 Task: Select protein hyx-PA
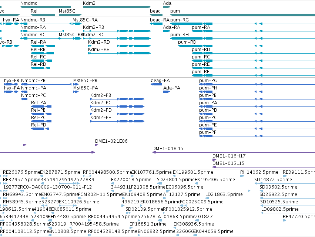[11, 92]
